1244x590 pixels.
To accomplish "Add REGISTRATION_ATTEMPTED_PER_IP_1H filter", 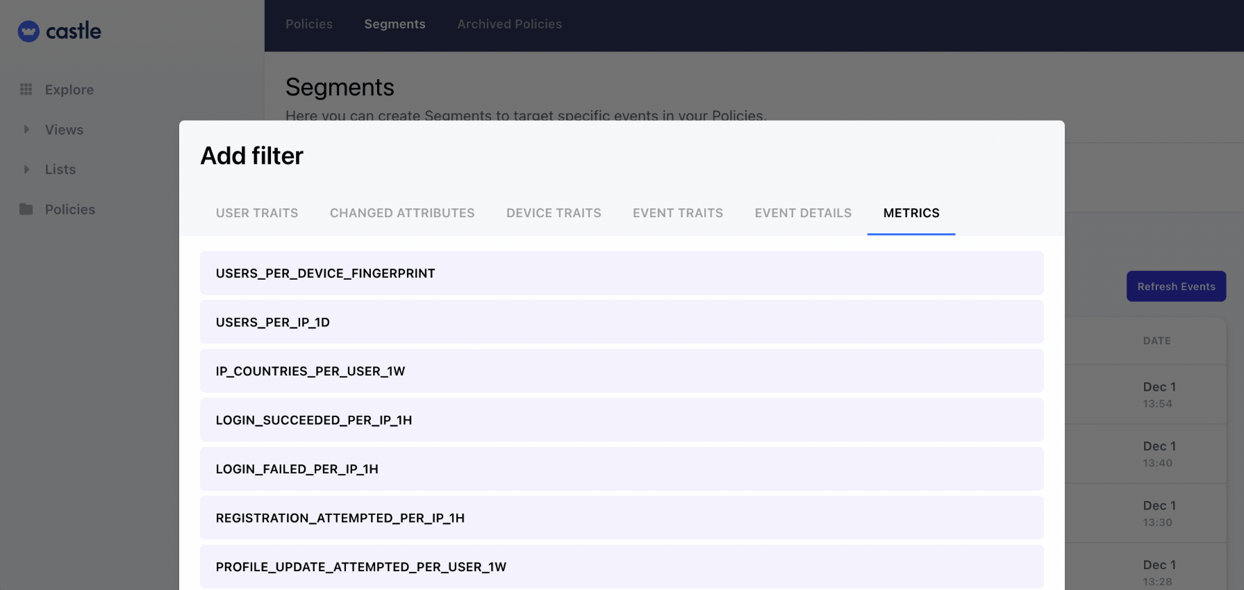I will [x=622, y=518].
